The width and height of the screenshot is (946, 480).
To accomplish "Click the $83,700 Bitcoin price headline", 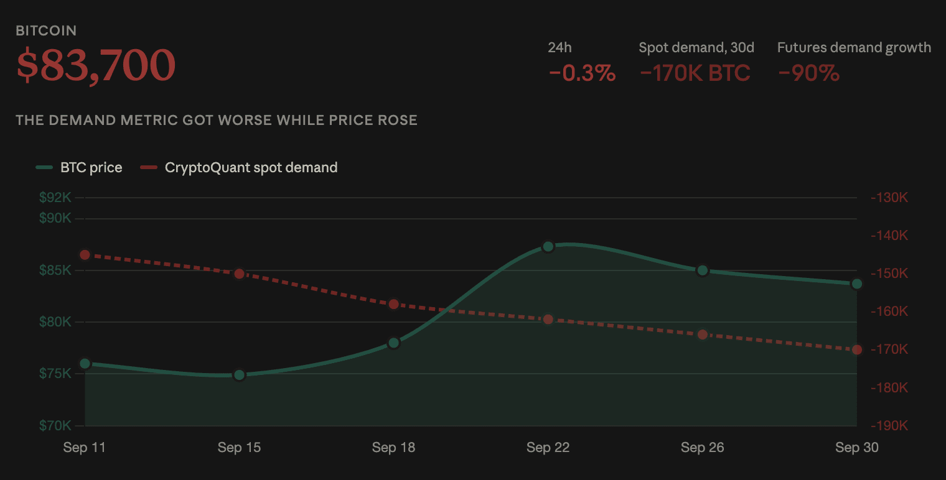I will (x=96, y=65).
